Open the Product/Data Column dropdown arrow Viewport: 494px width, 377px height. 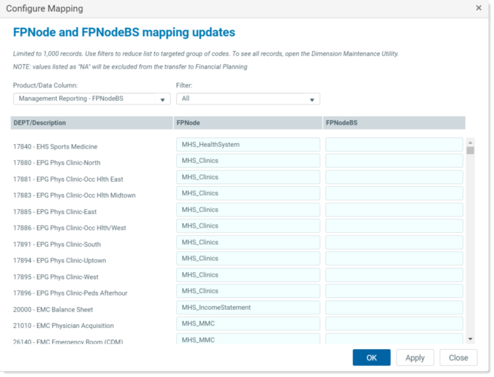click(162, 100)
